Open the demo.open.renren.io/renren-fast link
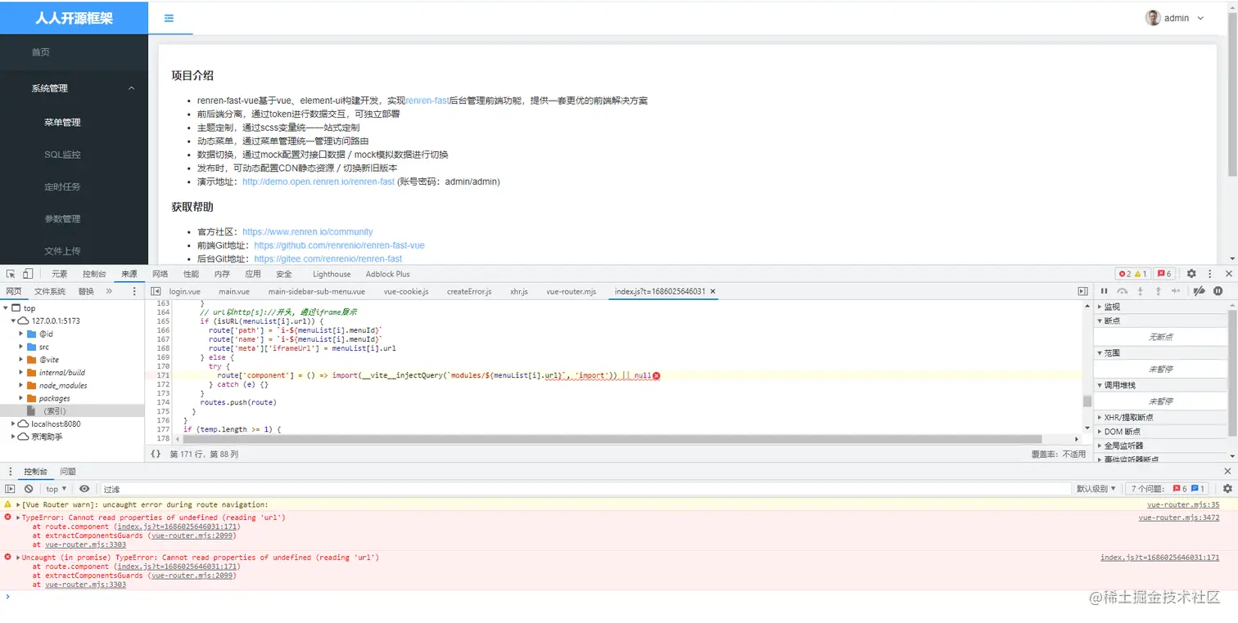The width and height of the screenshot is (1238, 623). (319, 182)
